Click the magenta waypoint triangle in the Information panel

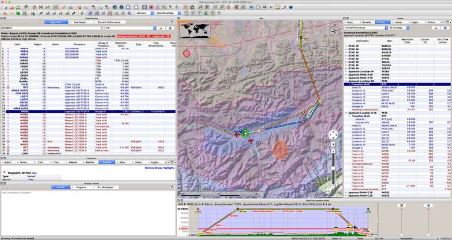pyautogui.click(x=4, y=172)
